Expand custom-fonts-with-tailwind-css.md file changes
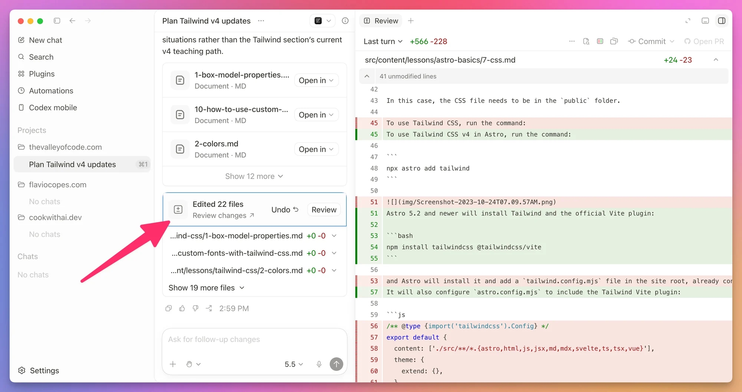Image resolution: width=742 pixels, height=392 pixels. (x=334, y=253)
